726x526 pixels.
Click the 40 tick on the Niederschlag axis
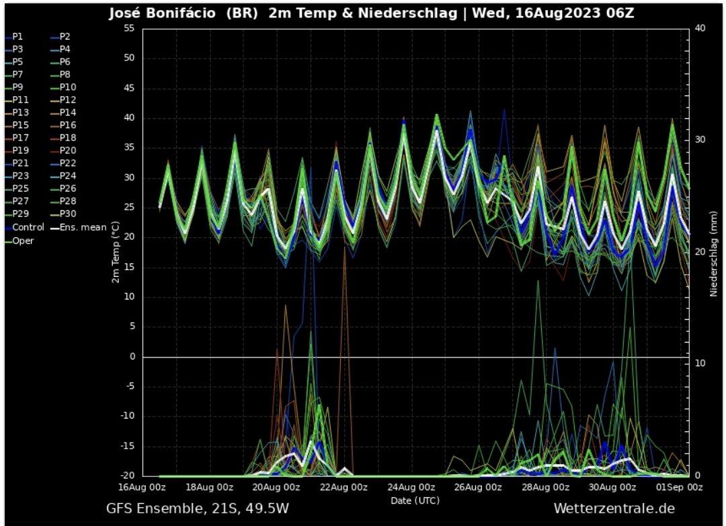tap(700, 28)
